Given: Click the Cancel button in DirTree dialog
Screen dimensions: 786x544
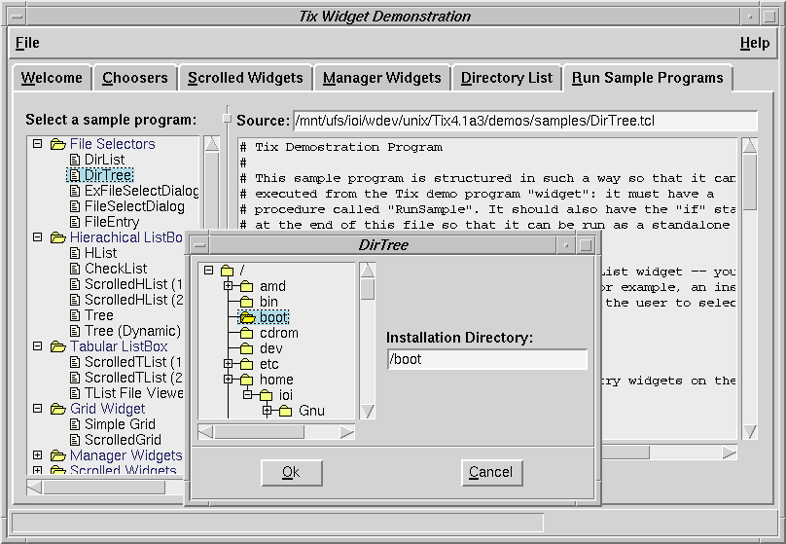Looking at the screenshot, I should [491, 472].
